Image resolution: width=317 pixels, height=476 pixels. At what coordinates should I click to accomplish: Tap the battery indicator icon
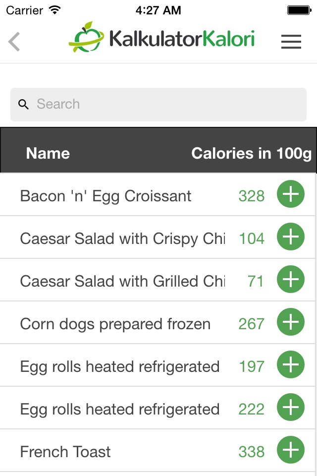click(299, 10)
